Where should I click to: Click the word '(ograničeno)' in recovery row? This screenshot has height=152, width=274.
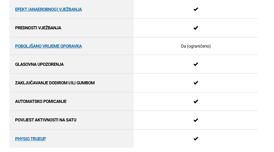point(199,46)
